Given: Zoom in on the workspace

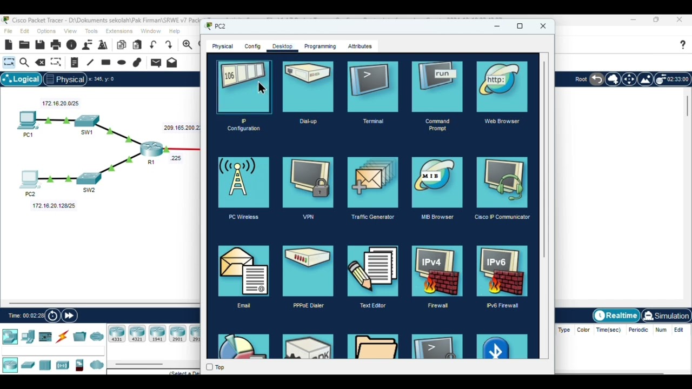Looking at the screenshot, I should [x=187, y=45].
